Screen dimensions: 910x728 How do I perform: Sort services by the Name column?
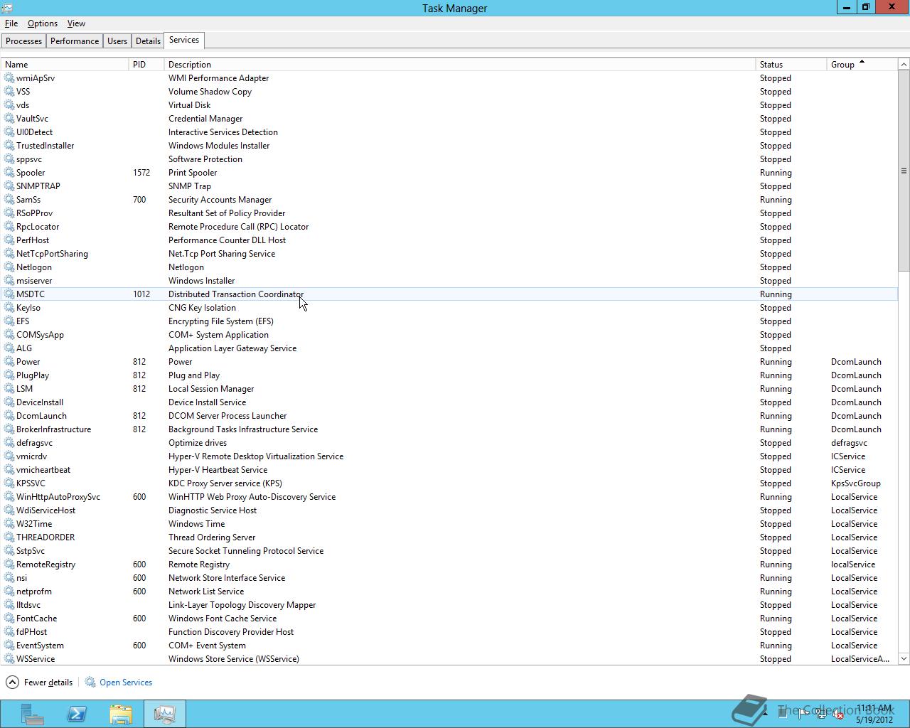tap(65, 65)
